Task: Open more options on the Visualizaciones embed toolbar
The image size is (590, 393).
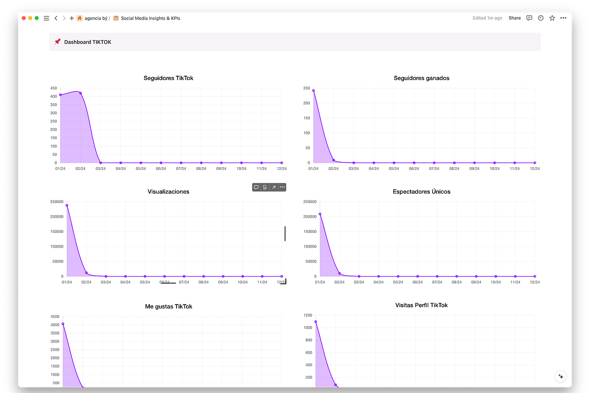Action: pyautogui.click(x=282, y=187)
